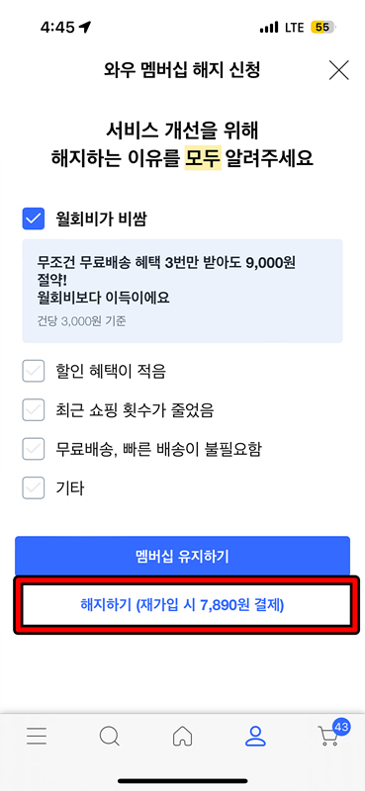This screenshot has height=791, width=365.
Task: Check the 최근 쇼핑 횟수가 줄었음 box
Action: 34,410
